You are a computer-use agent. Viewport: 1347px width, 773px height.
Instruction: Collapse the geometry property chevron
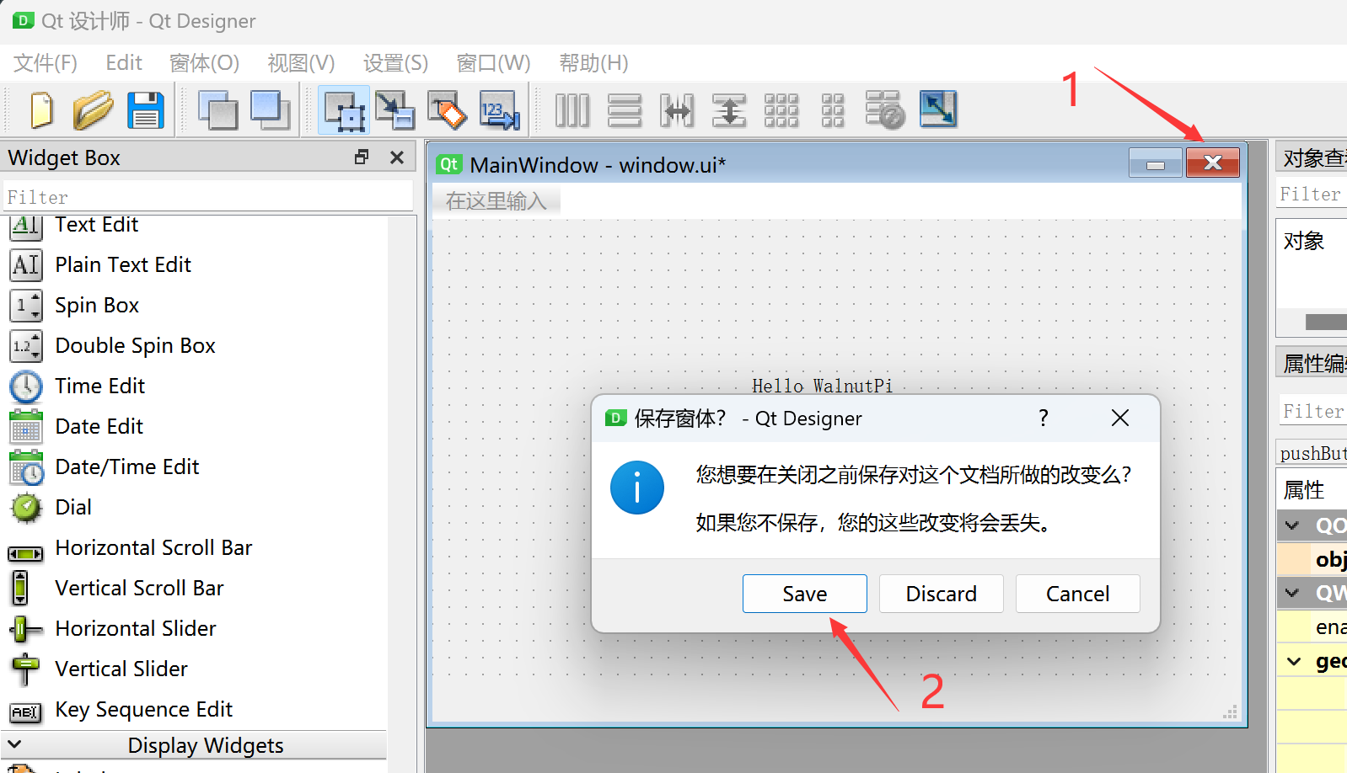click(1294, 662)
